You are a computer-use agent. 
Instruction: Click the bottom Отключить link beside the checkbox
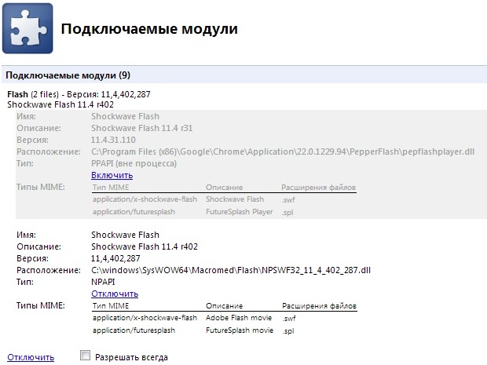[x=31, y=358]
